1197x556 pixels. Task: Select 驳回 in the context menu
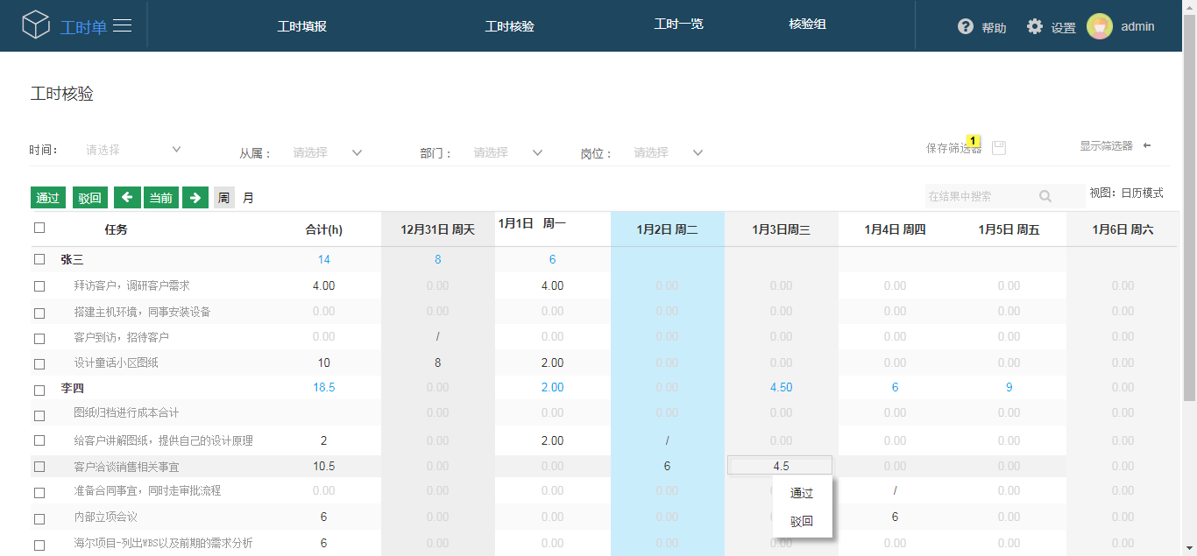coord(802,521)
